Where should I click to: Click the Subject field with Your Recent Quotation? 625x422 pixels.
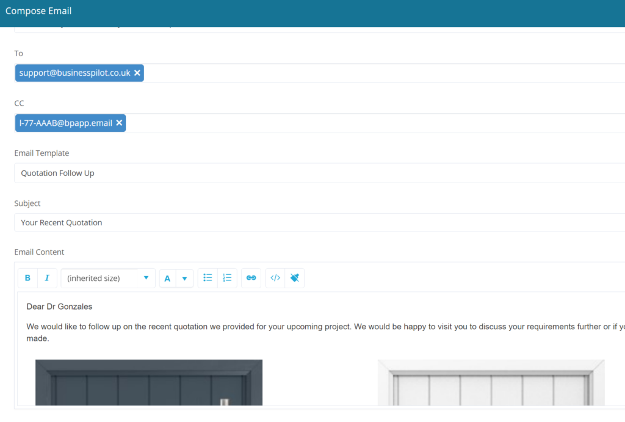(x=317, y=222)
